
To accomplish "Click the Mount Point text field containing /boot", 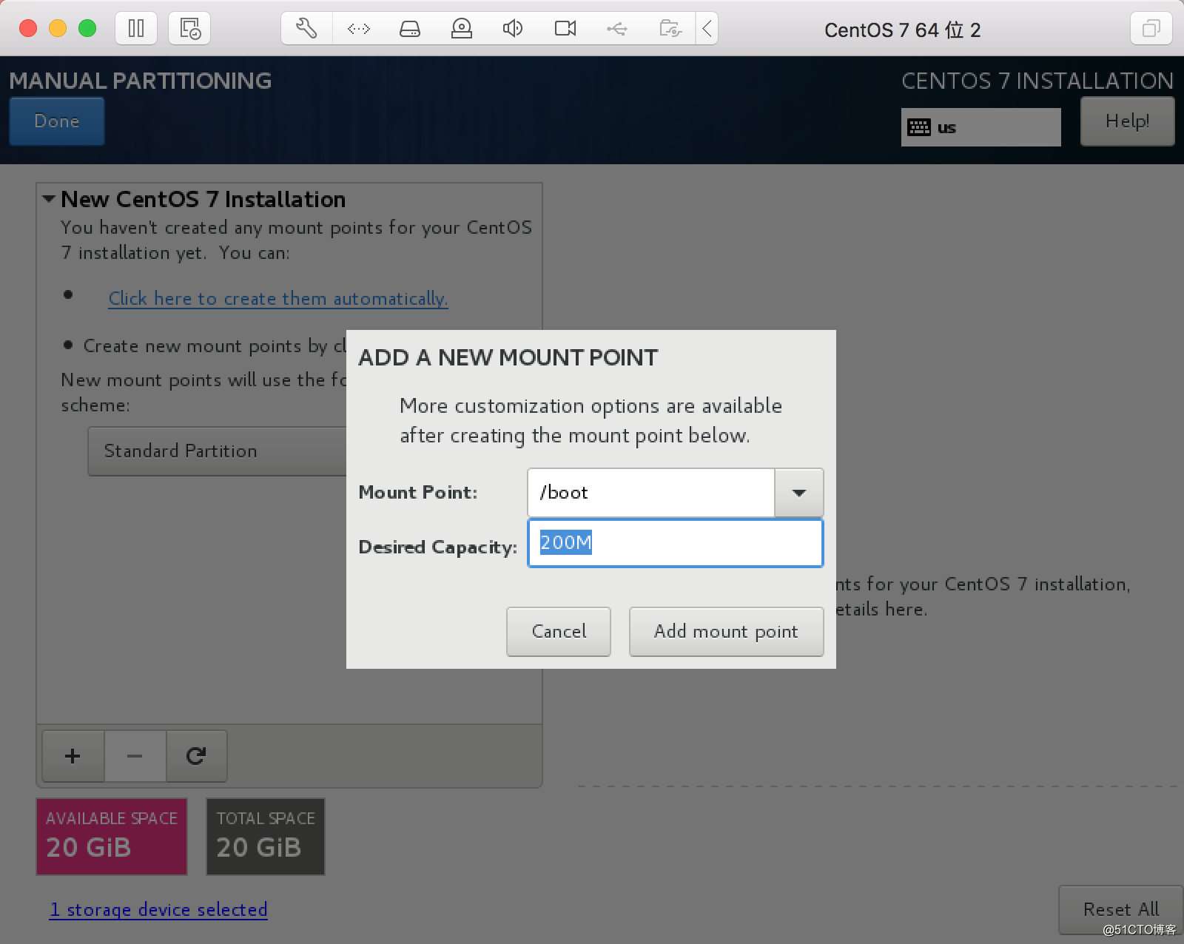I will pos(651,493).
